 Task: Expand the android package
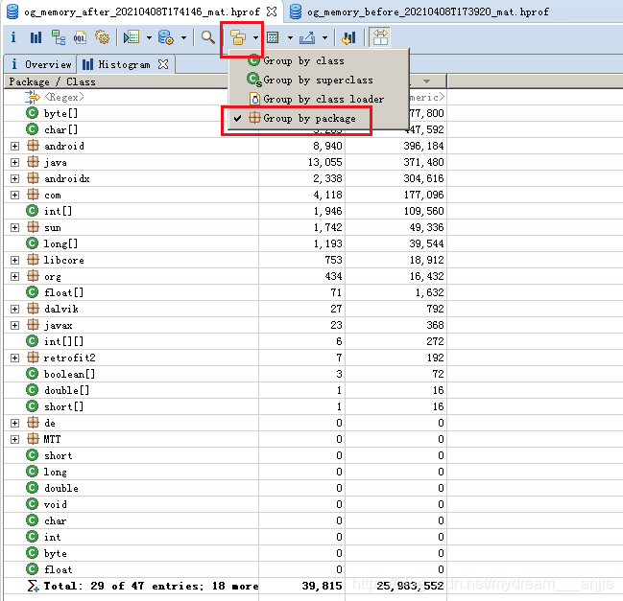[14, 146]
